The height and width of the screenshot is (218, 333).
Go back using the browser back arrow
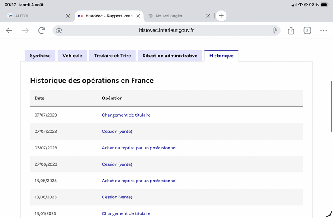click(9, 30)
